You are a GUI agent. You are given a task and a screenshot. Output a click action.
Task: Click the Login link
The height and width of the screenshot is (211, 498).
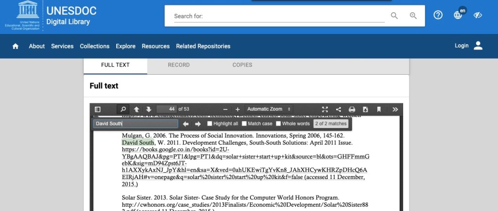click(x=462, y=46)
